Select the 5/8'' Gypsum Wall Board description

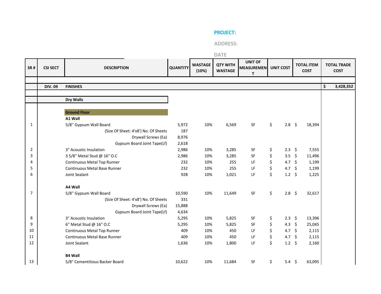pos(88,125)
